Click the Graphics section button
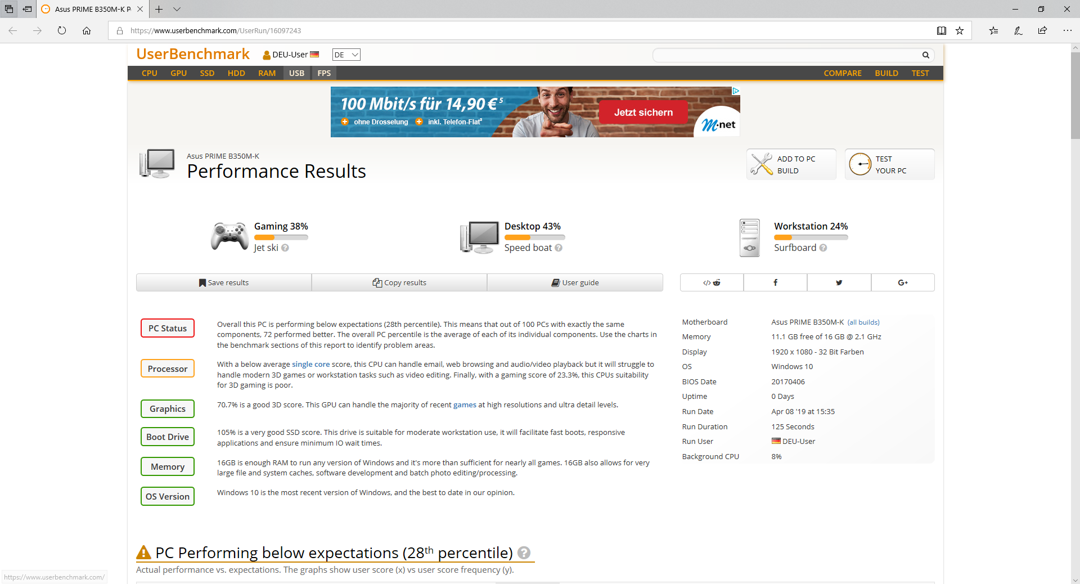This screenshot has height=584, width=1080. coord(168,408)
